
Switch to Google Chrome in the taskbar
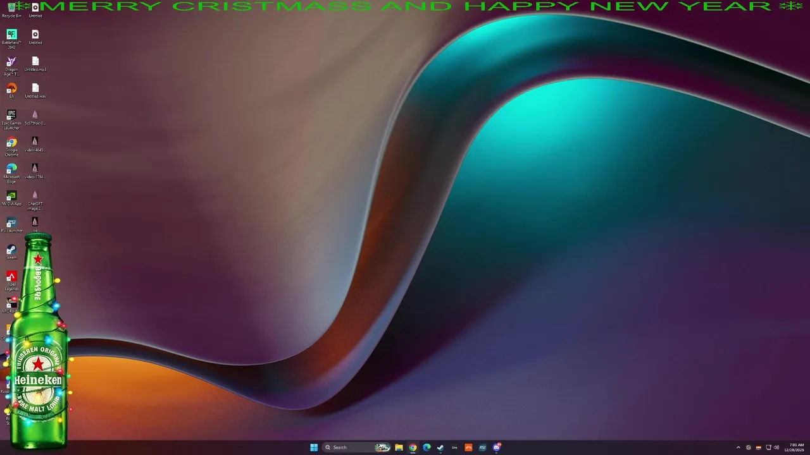coord(413,447)
